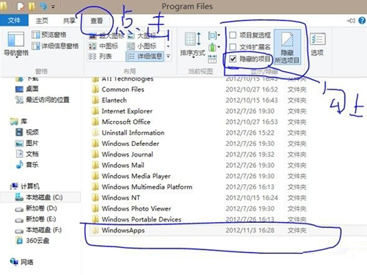Select the Windows Media Player folder
This screenshot has height=275, width=367.
pos(137,176)
